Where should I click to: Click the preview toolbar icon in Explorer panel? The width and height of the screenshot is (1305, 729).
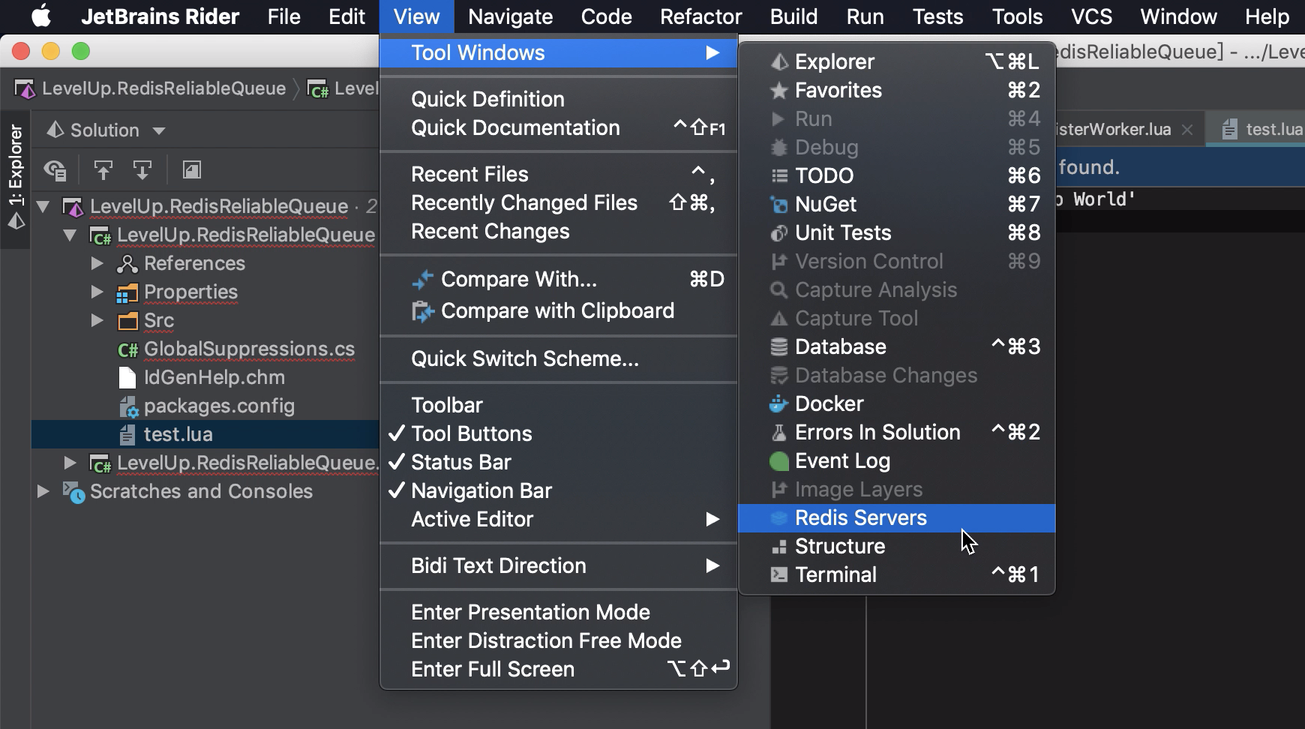click(x=192, y=170)
